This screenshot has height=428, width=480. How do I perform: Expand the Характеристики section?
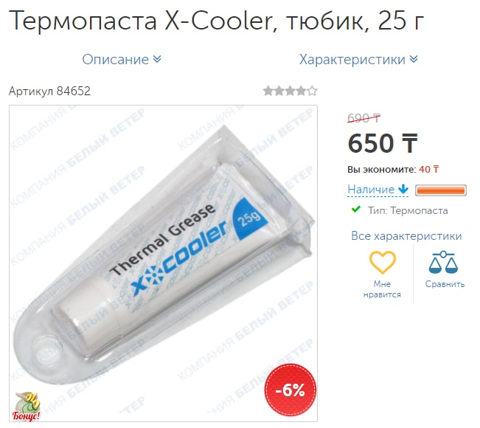358,60
